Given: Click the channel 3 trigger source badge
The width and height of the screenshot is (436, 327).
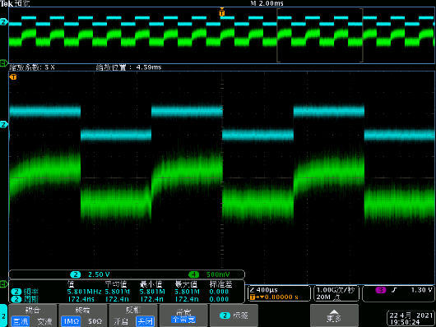Looking at the screenshot, I should click(x=380, y=290).
